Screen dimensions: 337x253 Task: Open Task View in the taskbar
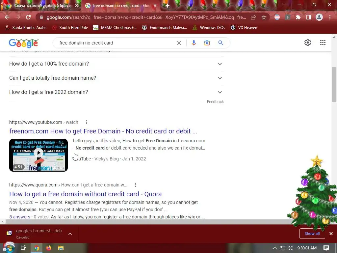[x=24, y=248]
